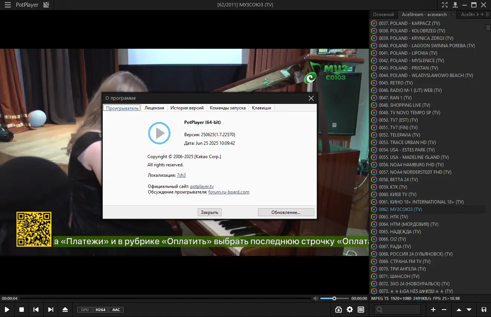Open the potplayer.tv official site link
Viewport: 491px width, 317px height.
[202, 186]
